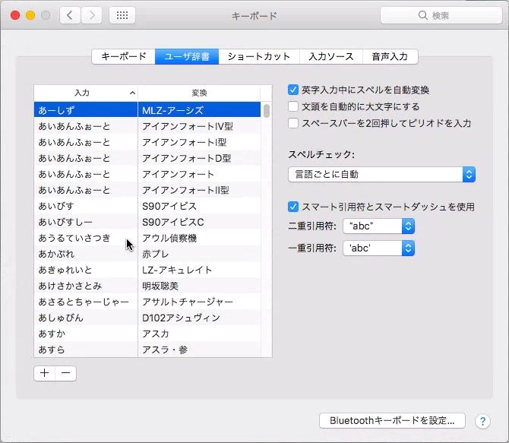
Task: Select the アスラ・参 conversion cell
Action: pyautogui.click(x=199, y=350)
